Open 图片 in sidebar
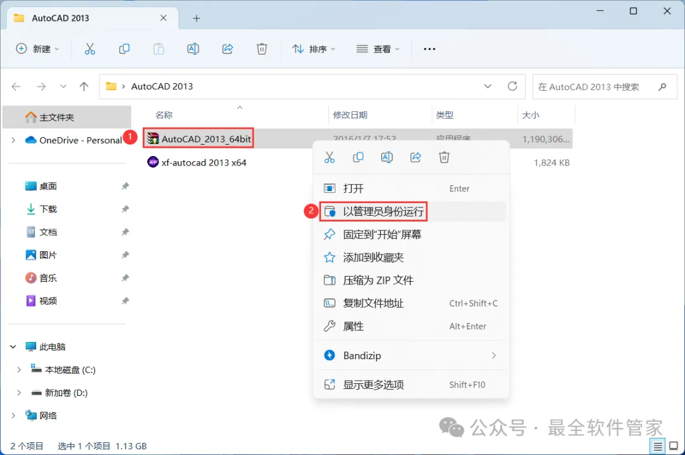685x455 pixels. (48, 255)
